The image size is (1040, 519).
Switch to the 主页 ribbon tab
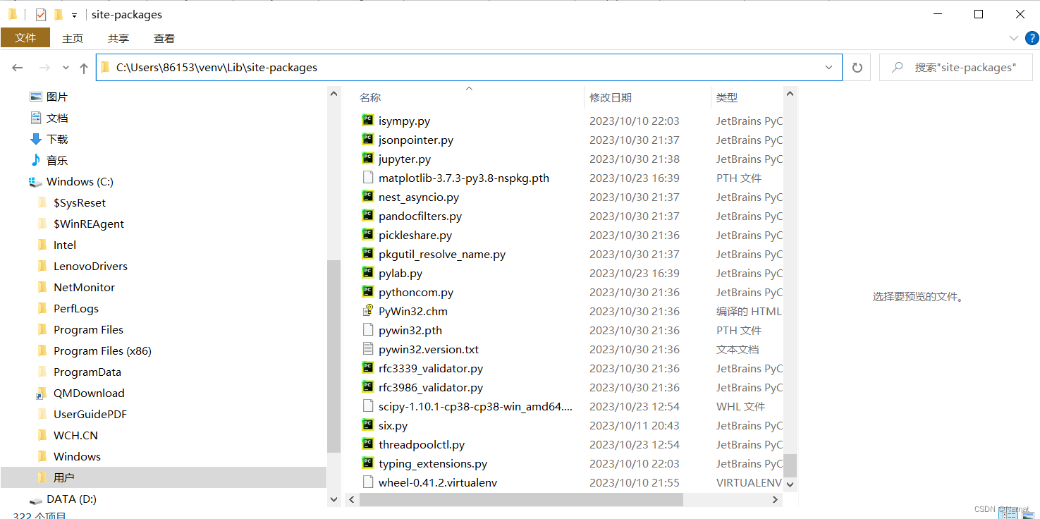point(73,39)
